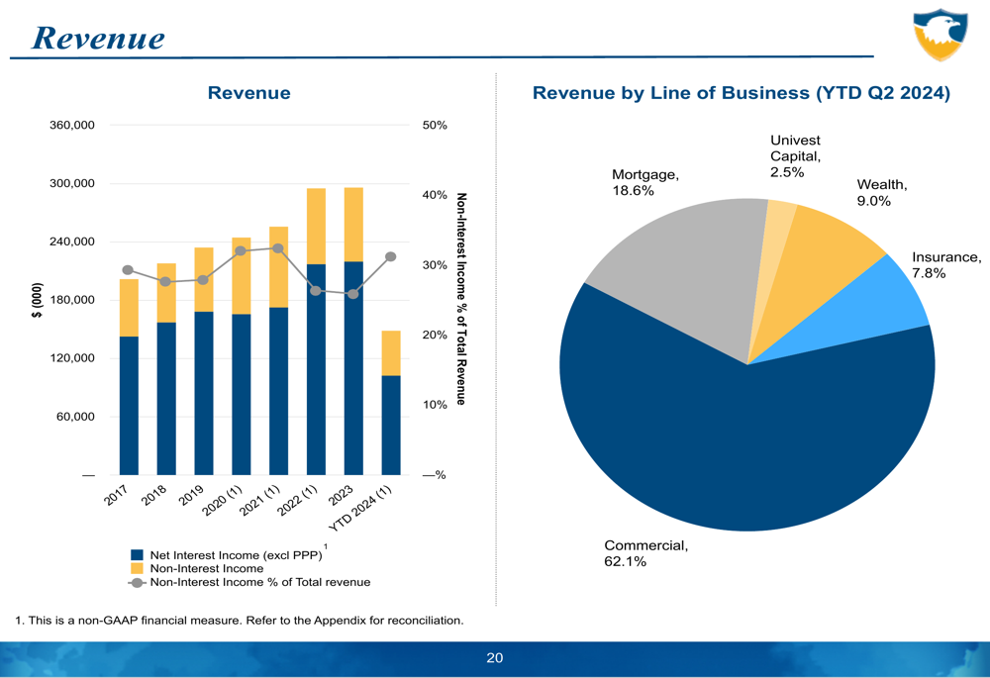Click the Mortgage, 18.6% label
This screenshot has height=678, width=990.
645,182
